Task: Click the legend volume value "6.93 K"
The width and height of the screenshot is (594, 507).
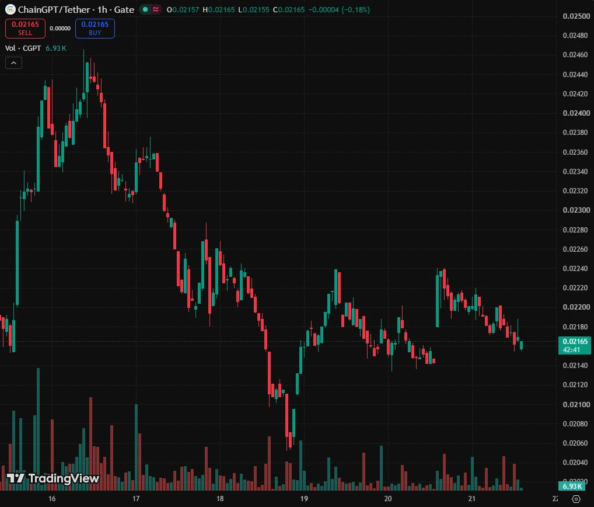Action: (56, 48)
